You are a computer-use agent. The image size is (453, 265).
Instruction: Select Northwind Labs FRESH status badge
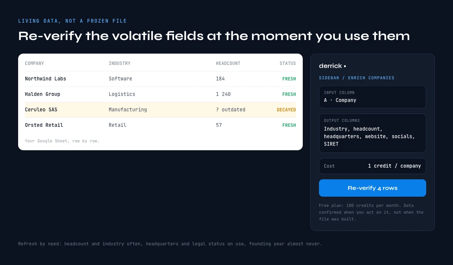coord(289,79)
